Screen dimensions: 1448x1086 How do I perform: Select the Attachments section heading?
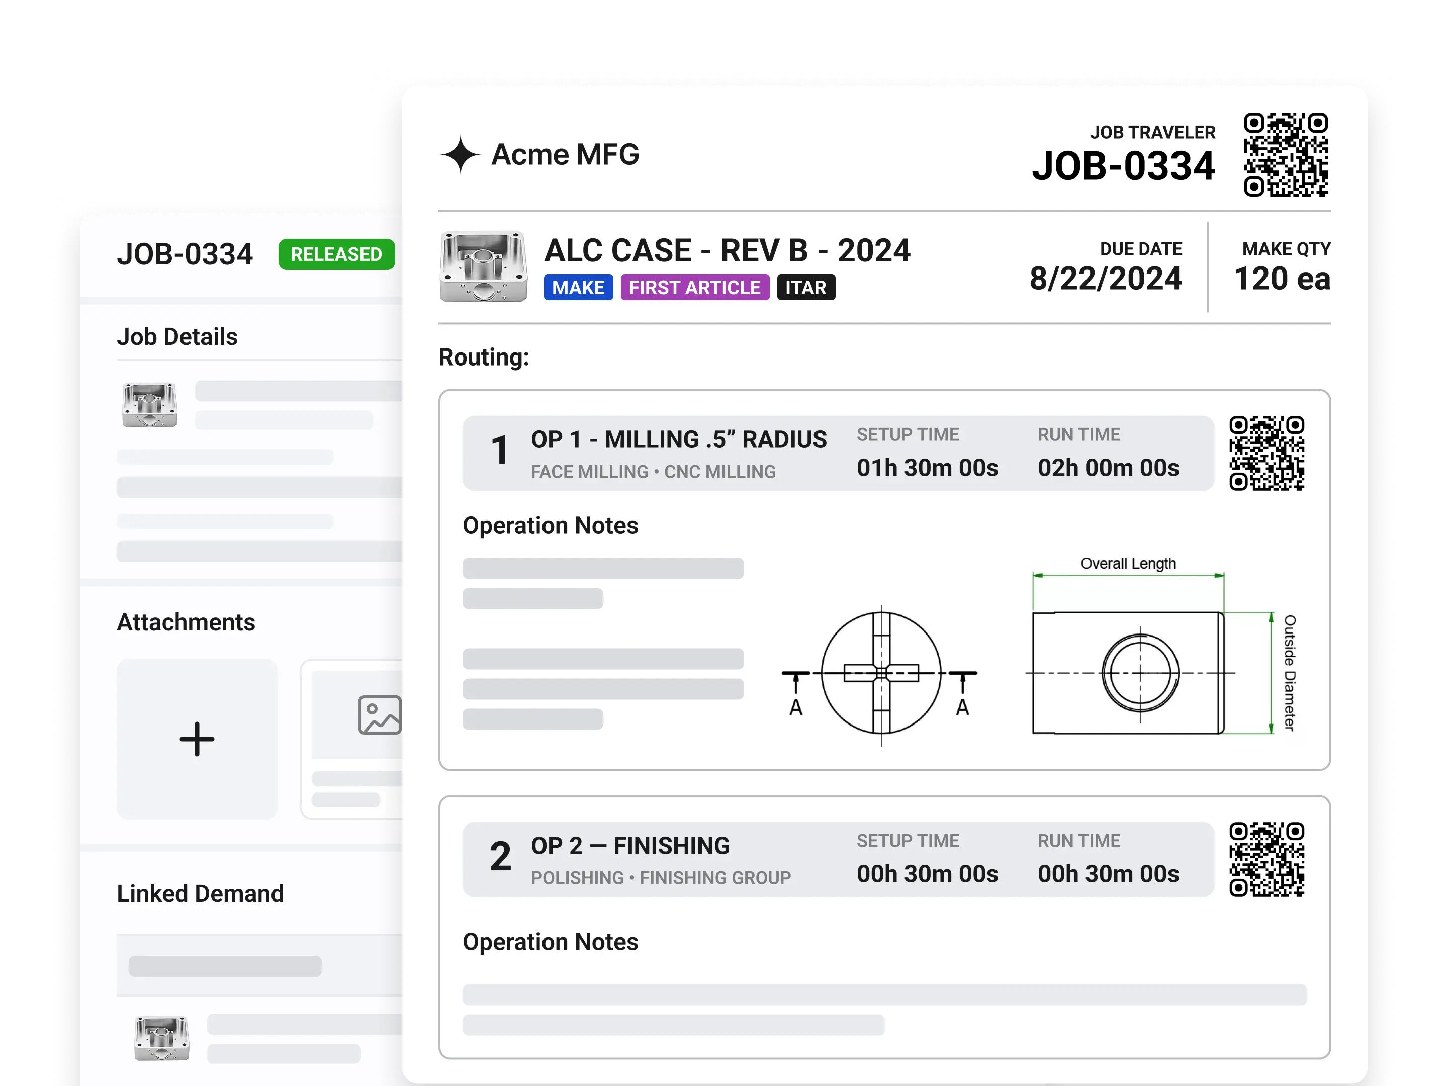click(186, 622)
